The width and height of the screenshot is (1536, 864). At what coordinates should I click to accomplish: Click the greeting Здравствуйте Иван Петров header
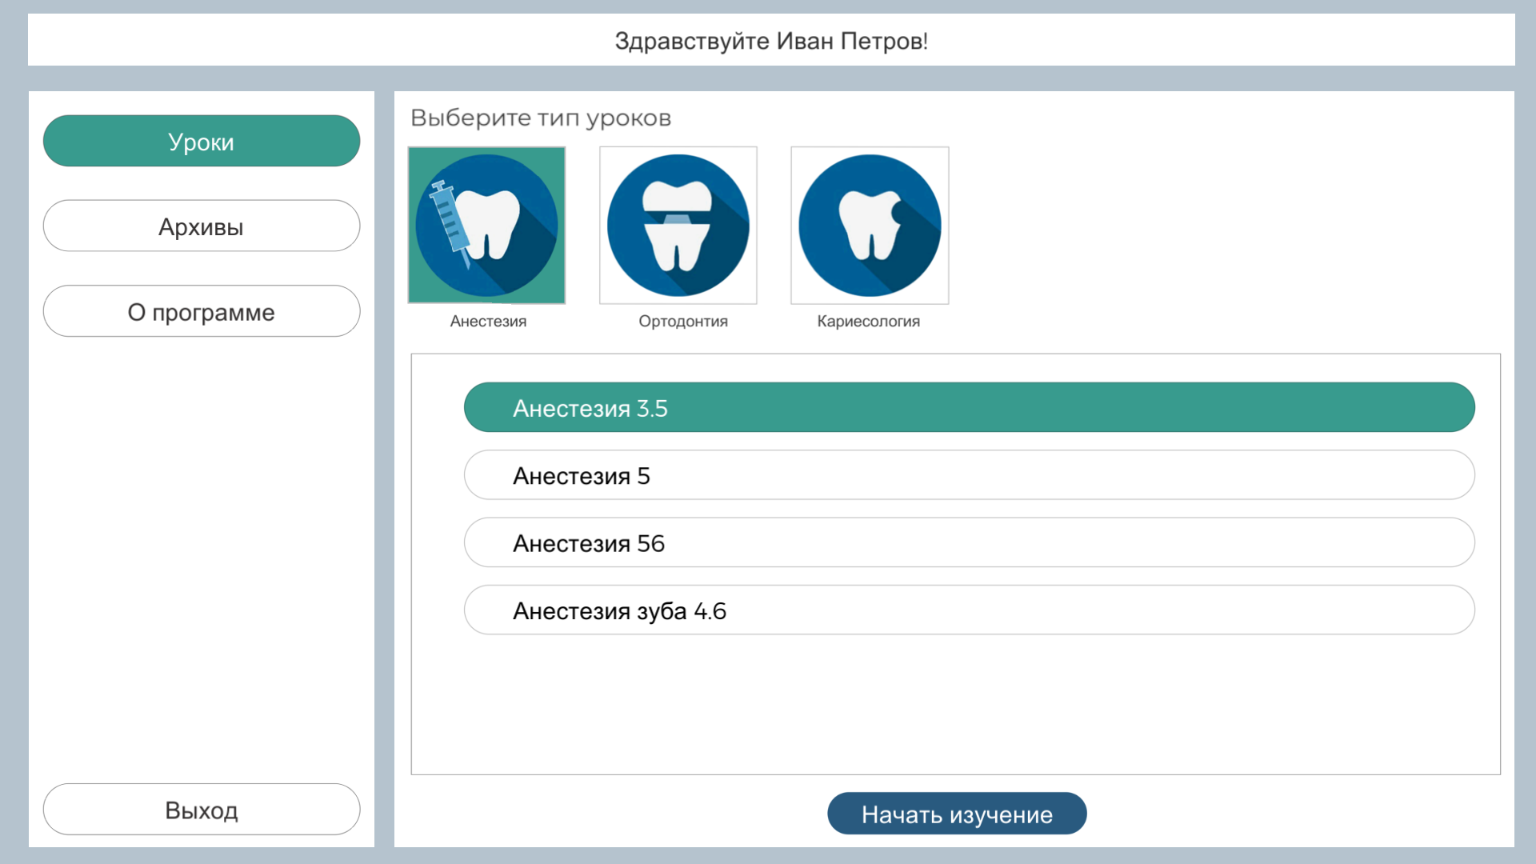point(770,41)
